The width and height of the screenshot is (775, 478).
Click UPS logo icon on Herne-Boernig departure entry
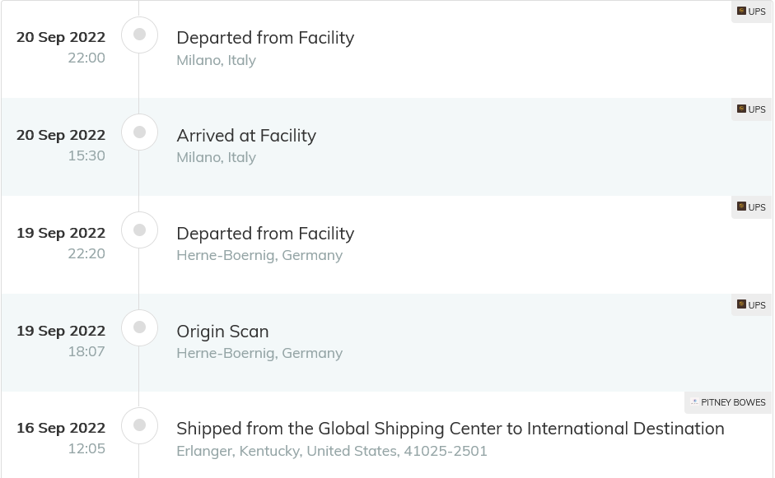(x=741, y=207)
